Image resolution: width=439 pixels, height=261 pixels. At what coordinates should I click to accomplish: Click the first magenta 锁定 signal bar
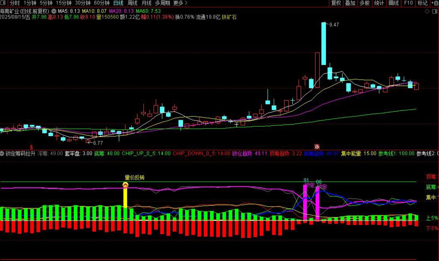point(305,203)
